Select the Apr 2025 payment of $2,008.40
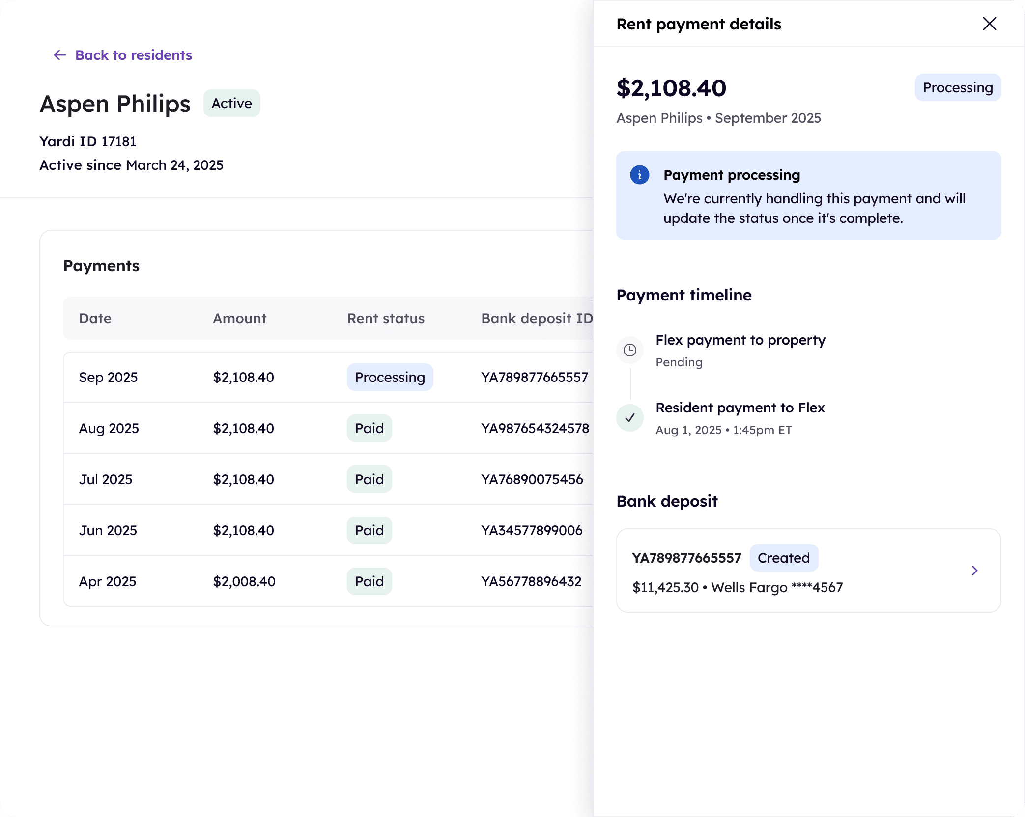The image size is (1025, 817). pyautogui.click(x=244, y=581)
